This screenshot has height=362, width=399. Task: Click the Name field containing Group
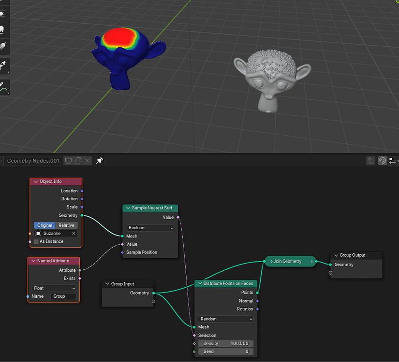tap(63, 296)
